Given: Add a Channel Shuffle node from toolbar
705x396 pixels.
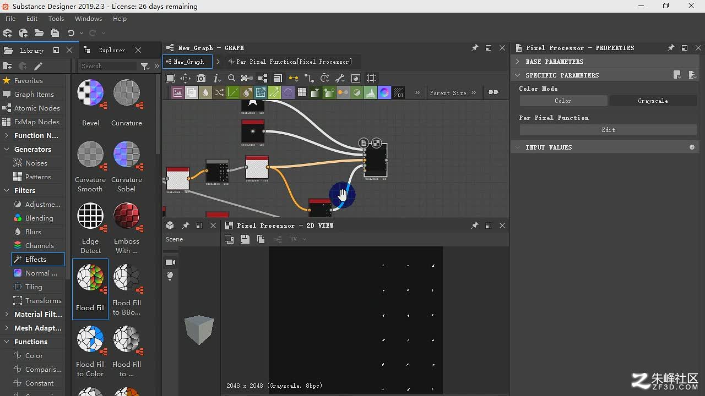Looking at the screenshot, I should pyautogui.click(x=219, y=92).
